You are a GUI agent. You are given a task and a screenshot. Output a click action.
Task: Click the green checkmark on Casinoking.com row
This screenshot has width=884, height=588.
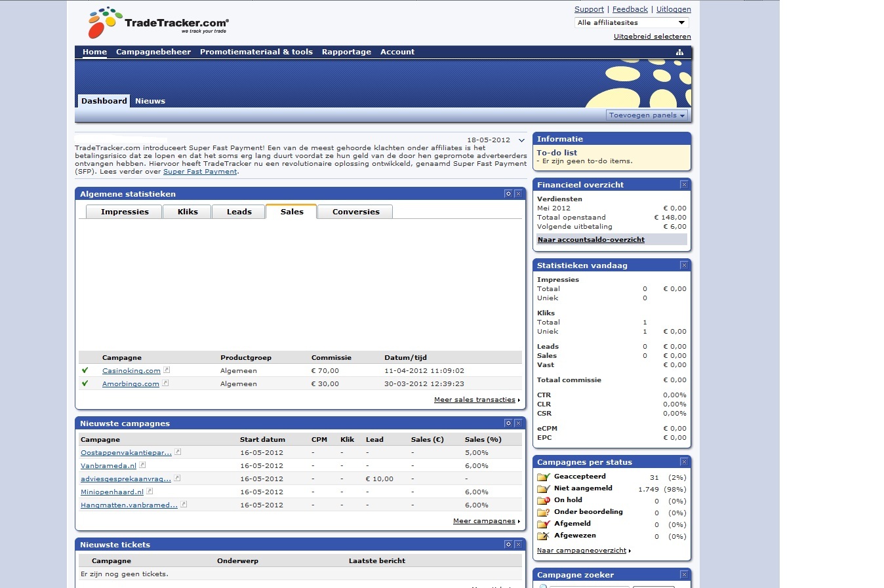85,370
